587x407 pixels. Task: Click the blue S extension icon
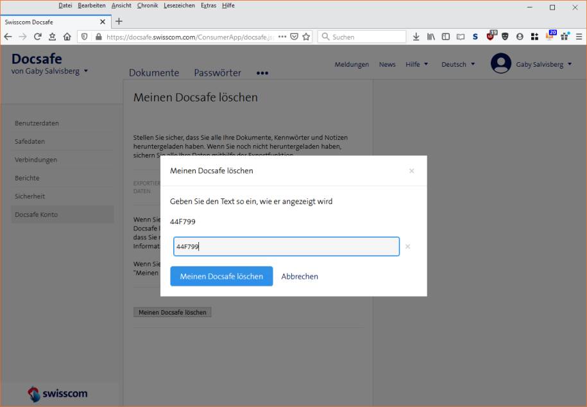[475, 37]
